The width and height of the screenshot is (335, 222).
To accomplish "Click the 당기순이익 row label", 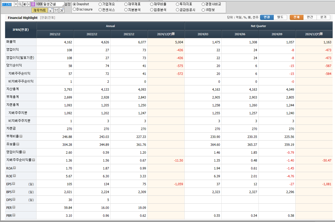I will (x=14, y=65).
